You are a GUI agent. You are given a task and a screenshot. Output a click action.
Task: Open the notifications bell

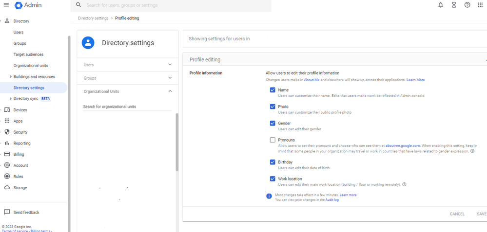pyautogui.click(x=440, y=5)
